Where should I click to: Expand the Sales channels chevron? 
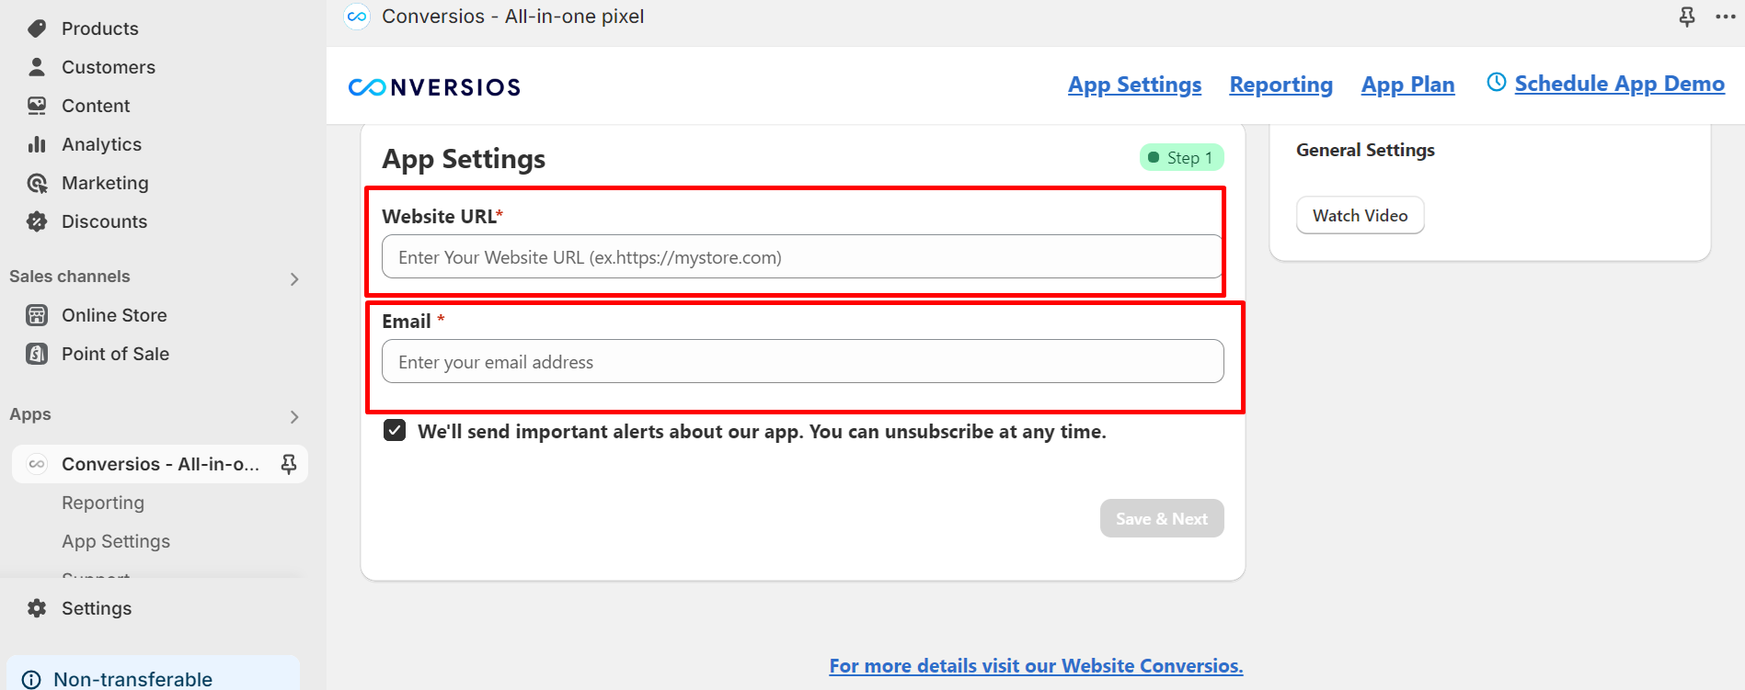point(294,278)
